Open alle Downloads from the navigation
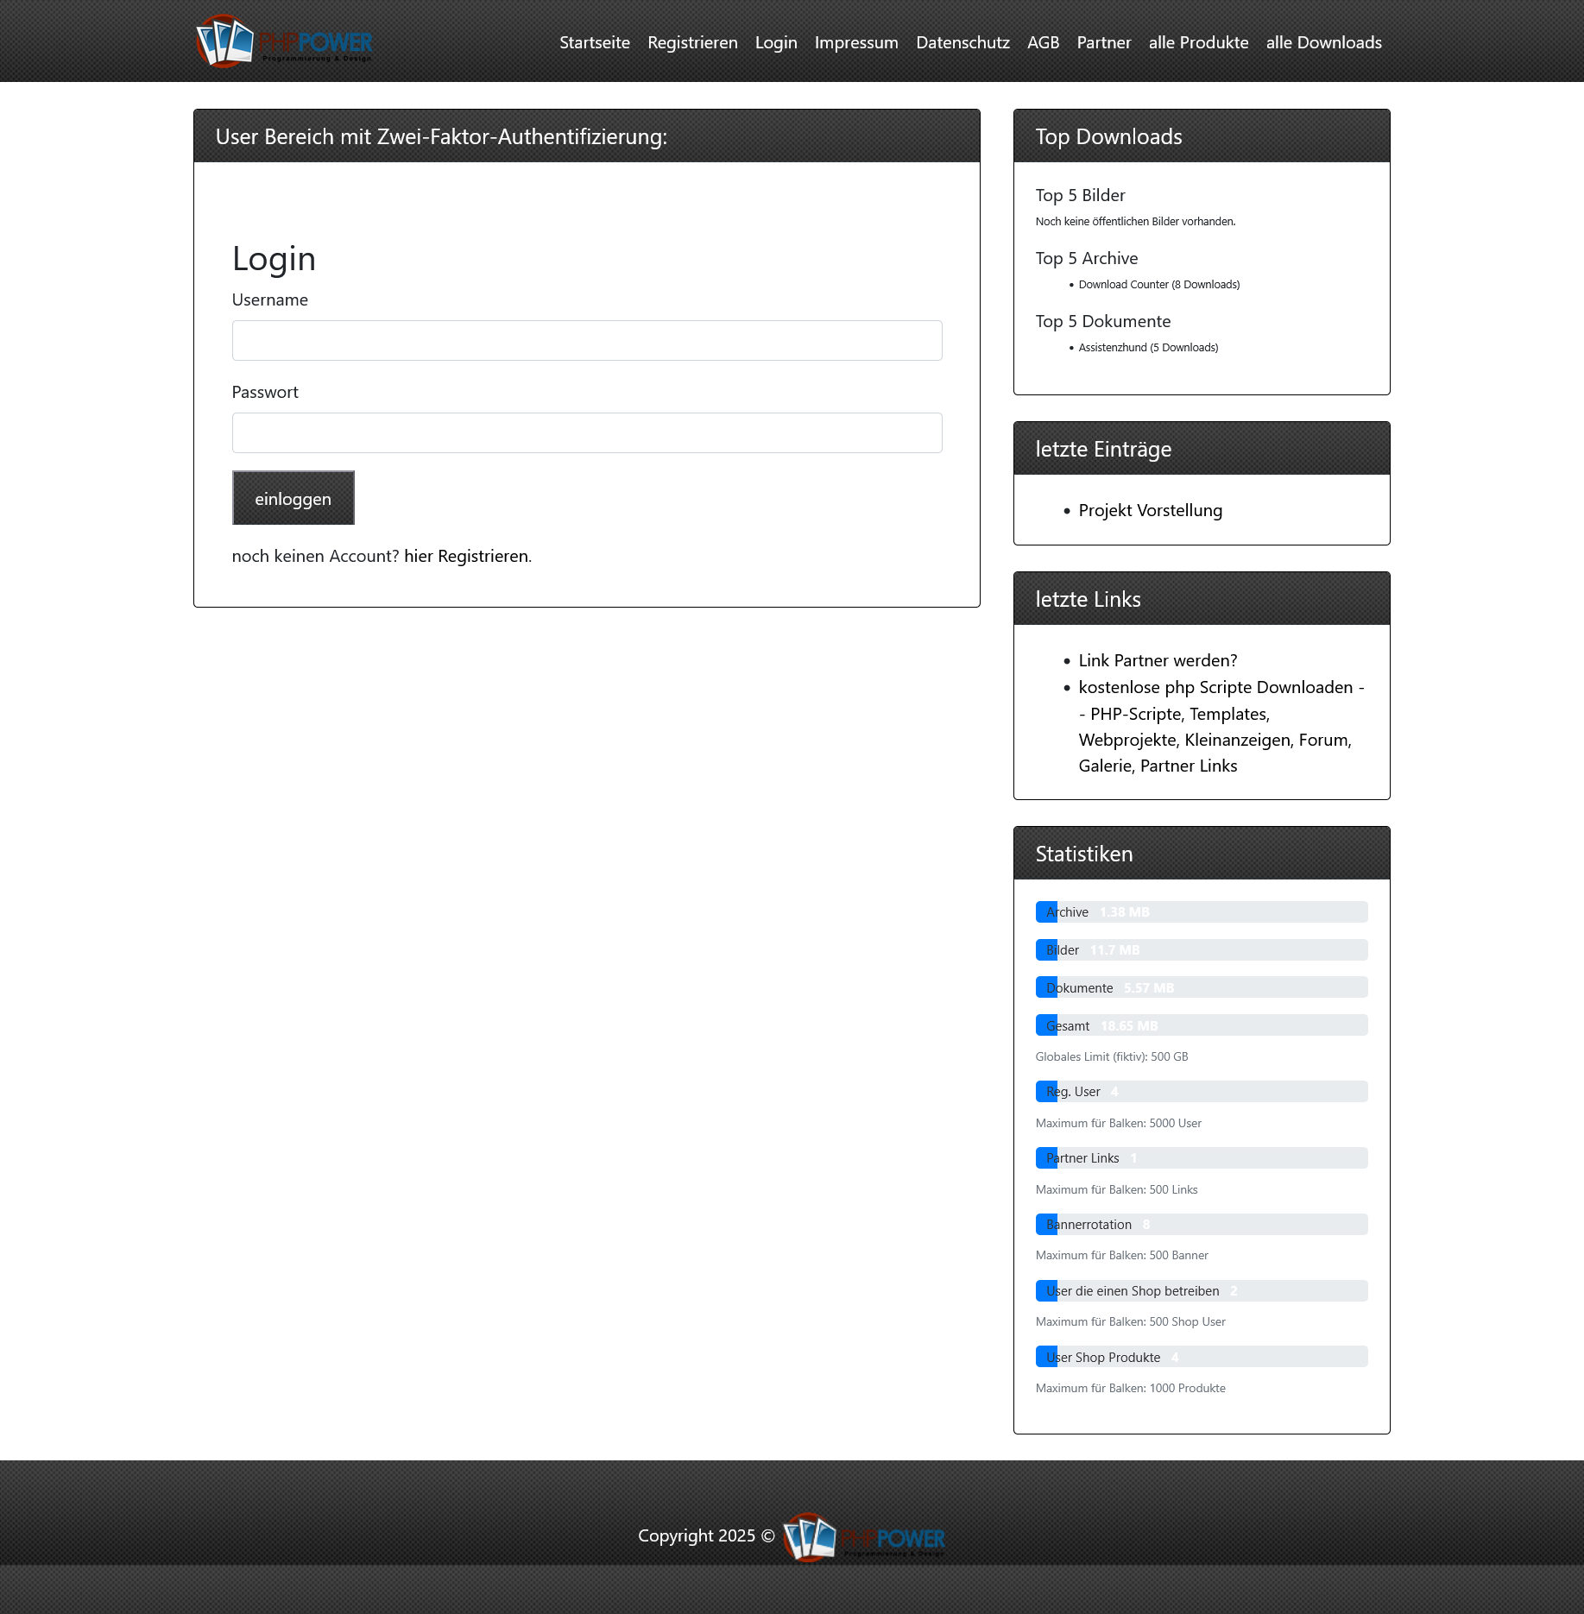The height and width of the screenshot is (1614, 1584). coord(1322,41)
